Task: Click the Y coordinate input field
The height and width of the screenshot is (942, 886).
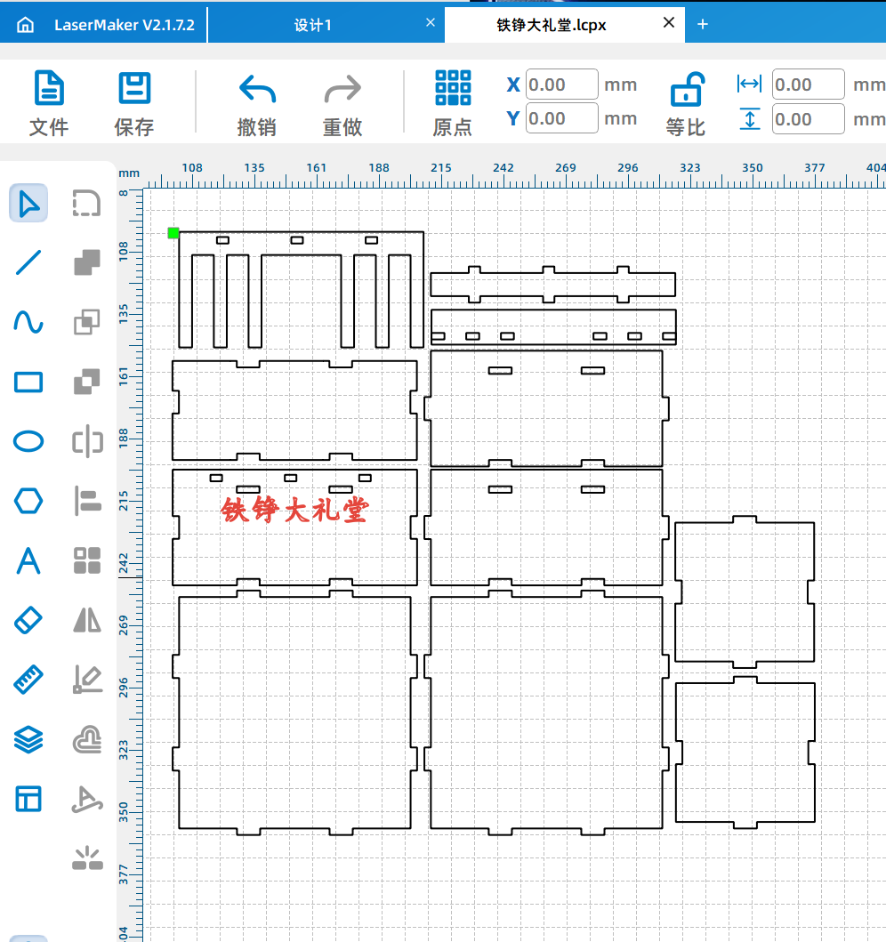Action: point(561,118)
